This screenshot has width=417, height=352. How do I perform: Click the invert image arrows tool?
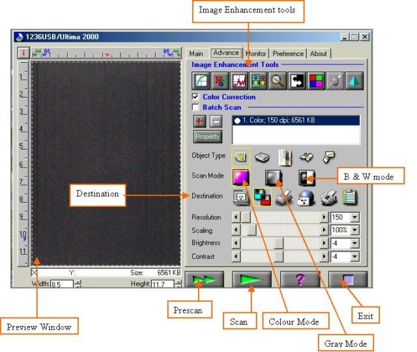(x=296, y=81)
